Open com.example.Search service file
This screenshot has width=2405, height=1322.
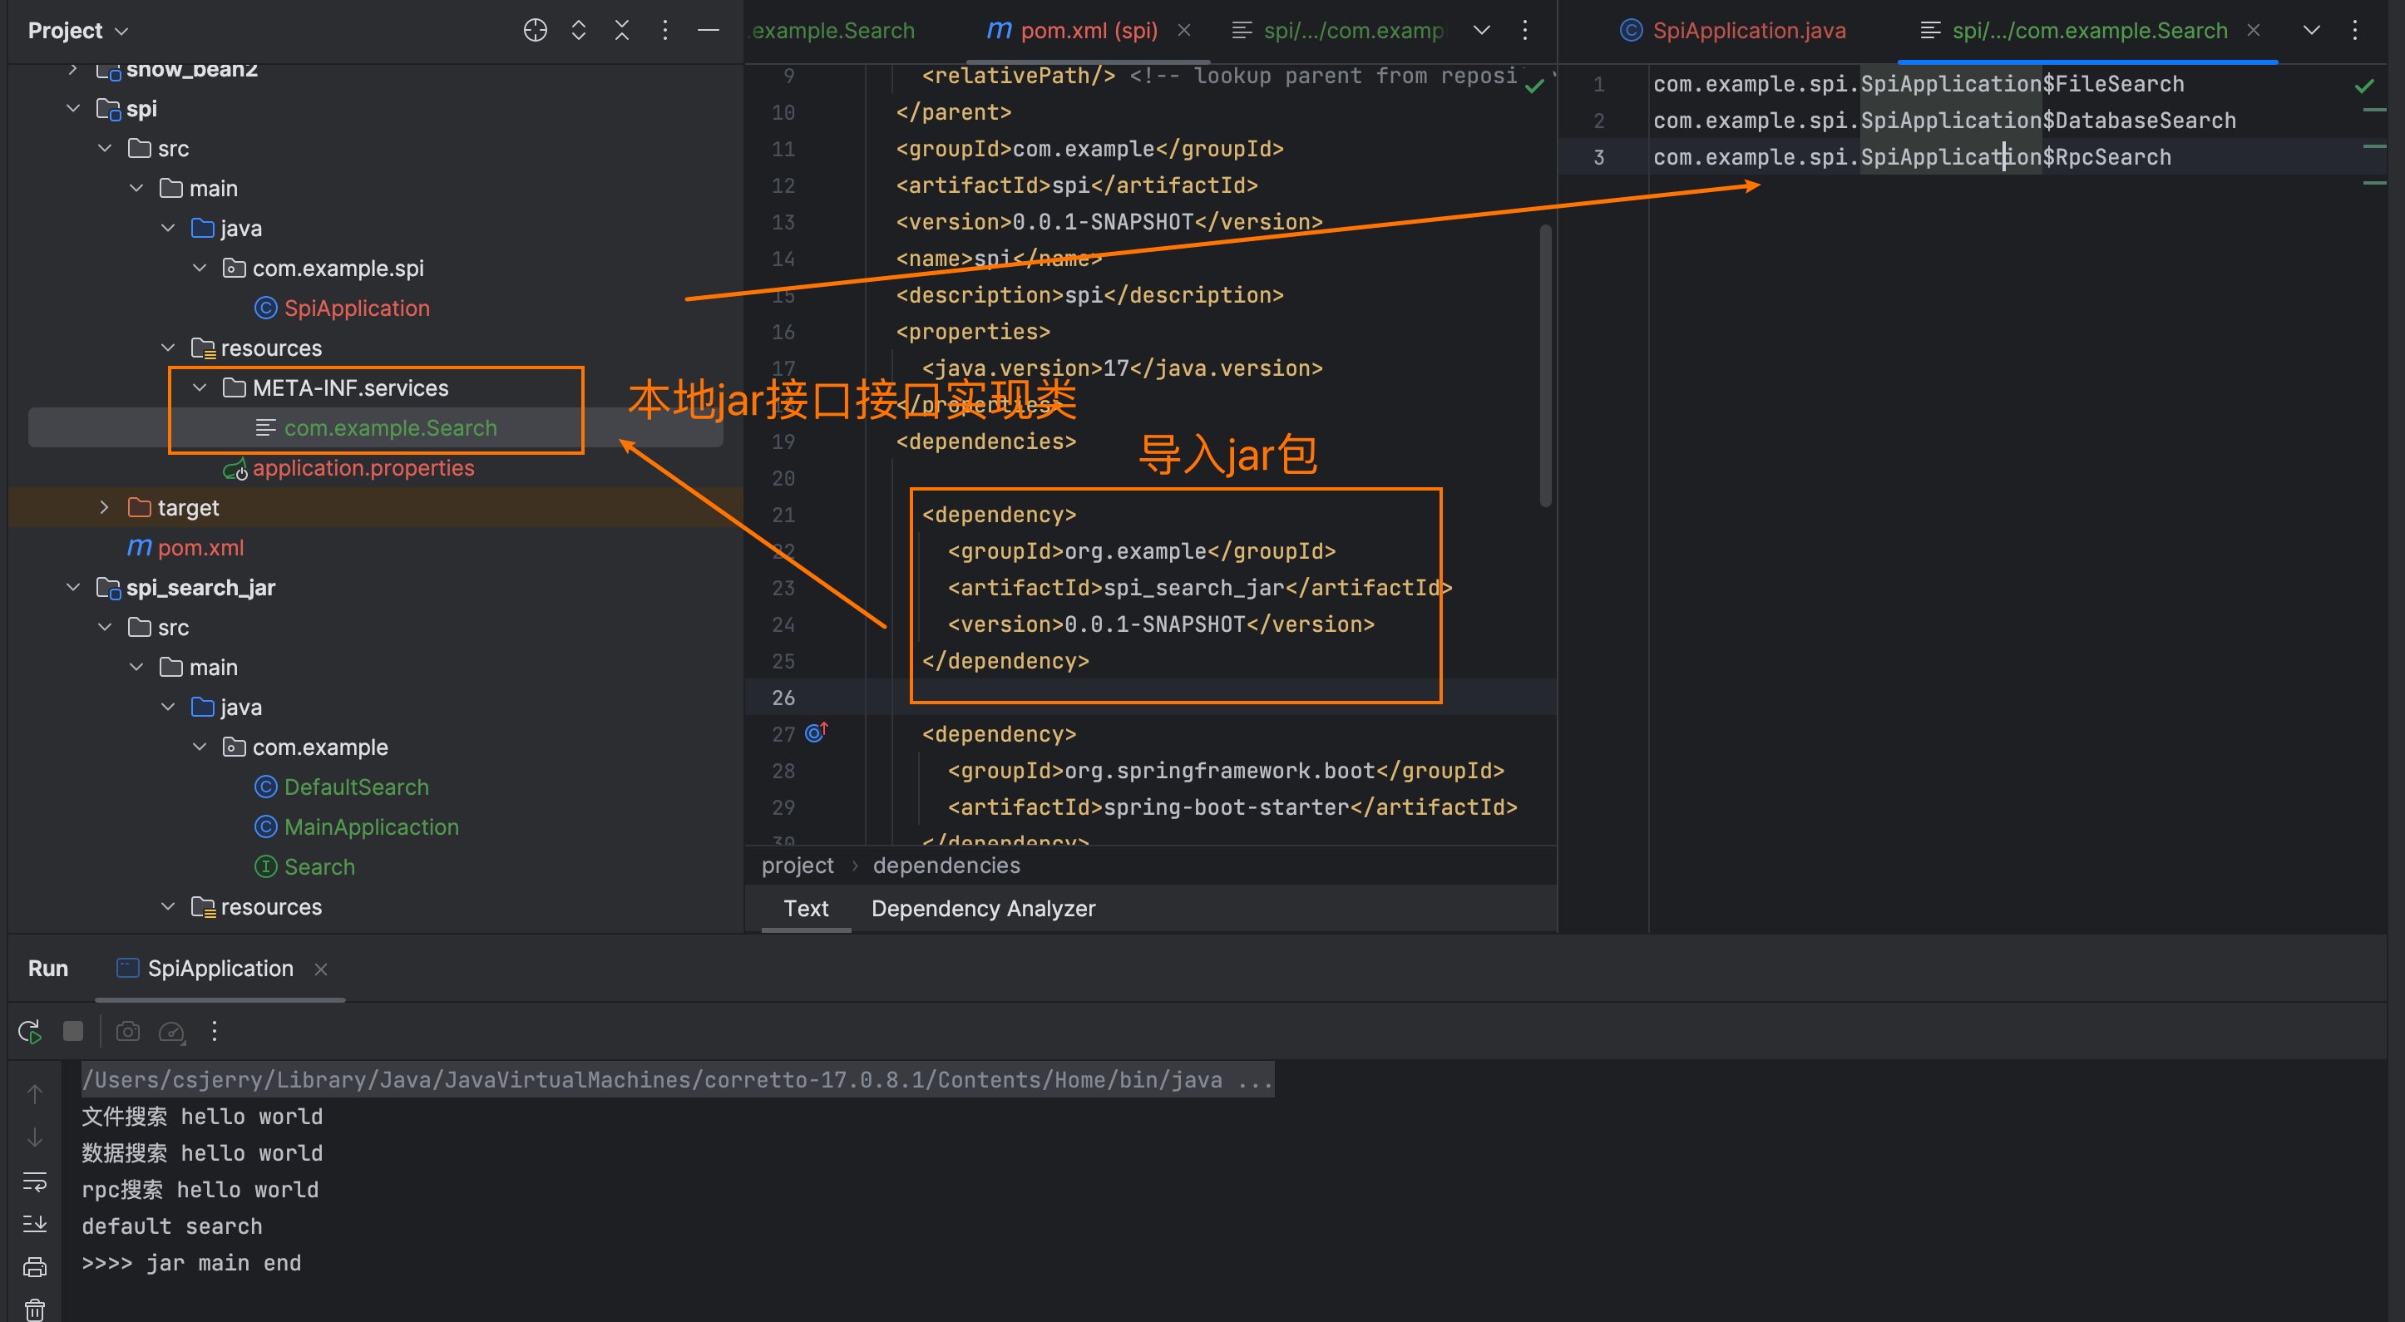(389, 427)
